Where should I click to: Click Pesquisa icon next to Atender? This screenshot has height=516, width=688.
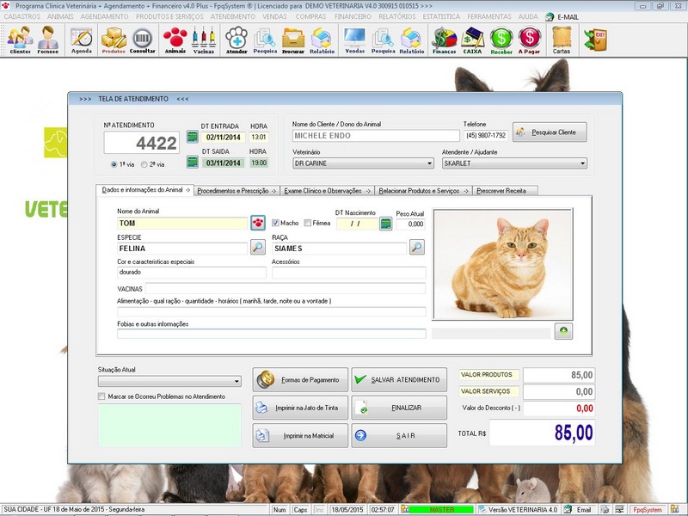click(x=265, y=40)
